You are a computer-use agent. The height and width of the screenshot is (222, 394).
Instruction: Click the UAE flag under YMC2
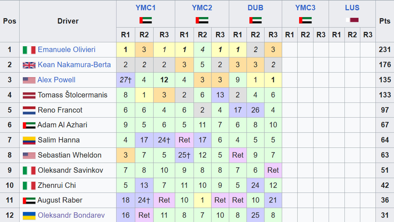(x=202, y=20)
